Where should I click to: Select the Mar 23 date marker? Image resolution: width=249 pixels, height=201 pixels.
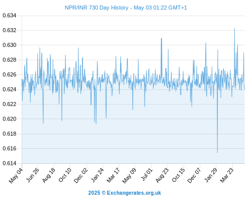pos(227,175)
